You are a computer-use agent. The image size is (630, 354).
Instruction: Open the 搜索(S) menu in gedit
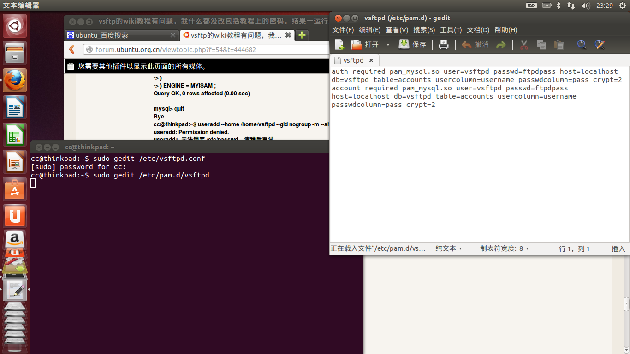pyautogui.click(x=424, y=30)
